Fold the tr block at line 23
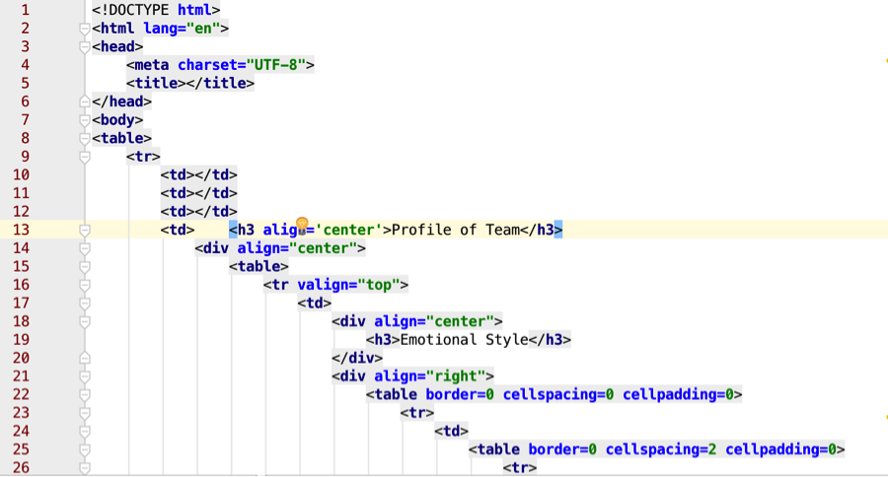Screen dimensions: 888x477 click(85, 413)
